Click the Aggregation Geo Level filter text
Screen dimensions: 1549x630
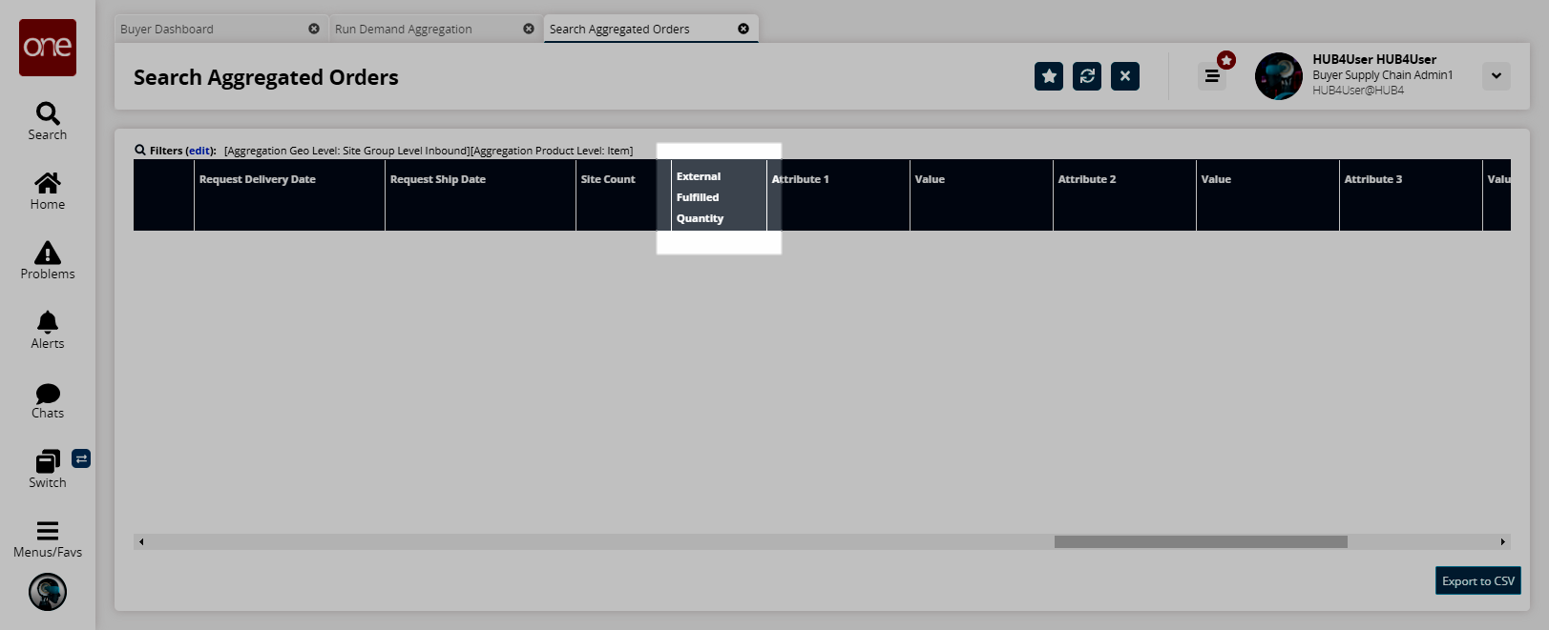click(347, 151)
